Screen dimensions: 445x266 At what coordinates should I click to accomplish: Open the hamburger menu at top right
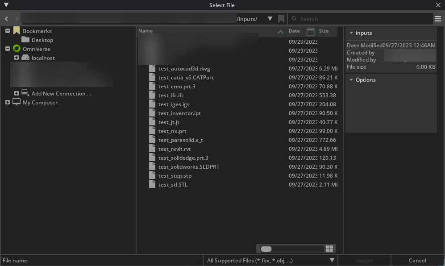[438, 19]
